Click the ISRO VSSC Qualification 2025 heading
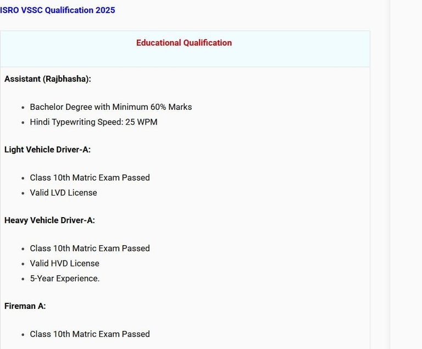Viewport: 422px width, 349px height. (58, 10)
